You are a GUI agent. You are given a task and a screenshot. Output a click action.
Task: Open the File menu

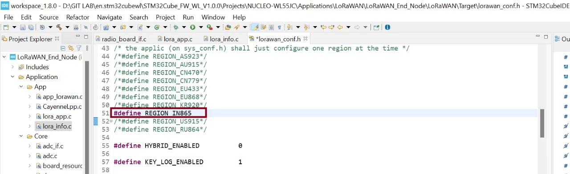tap(9, 17)
